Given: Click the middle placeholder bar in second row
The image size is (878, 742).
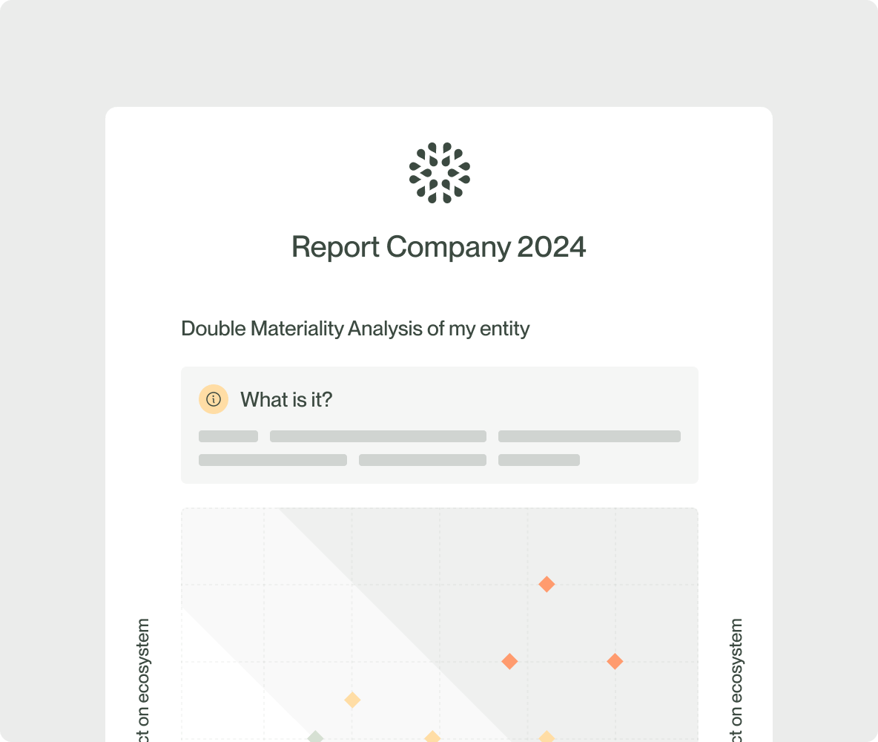Looking at the screenshot, I should click(423, 460).
